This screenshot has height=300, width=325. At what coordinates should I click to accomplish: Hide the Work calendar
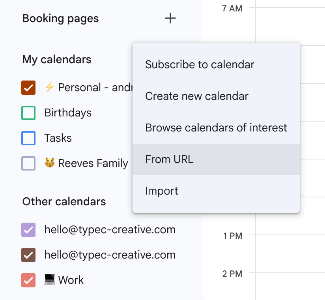click(28, 280)
